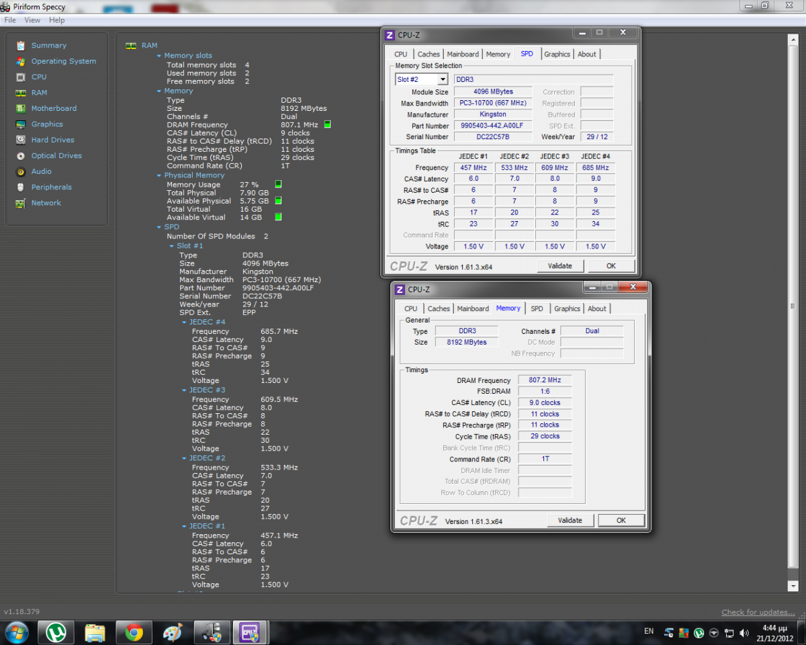Show the Graphics section in Speccy

point(47,124)
